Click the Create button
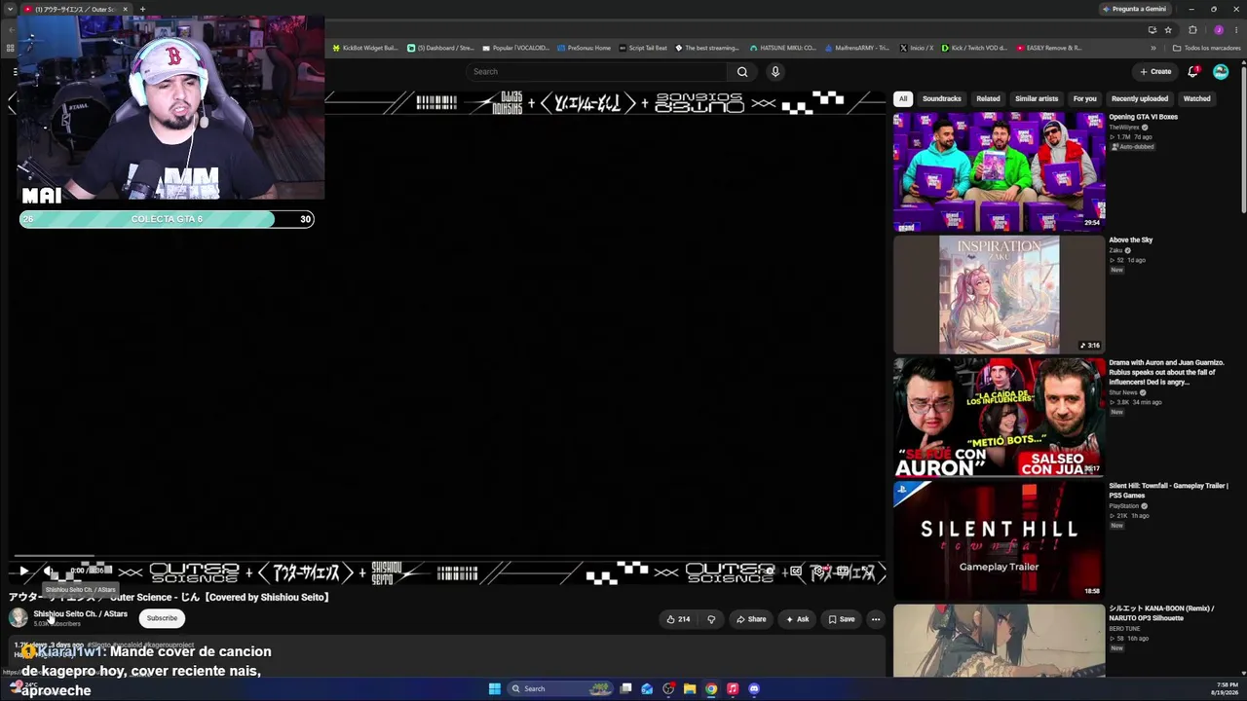 pyautogui.click(x=1156, y=71)
